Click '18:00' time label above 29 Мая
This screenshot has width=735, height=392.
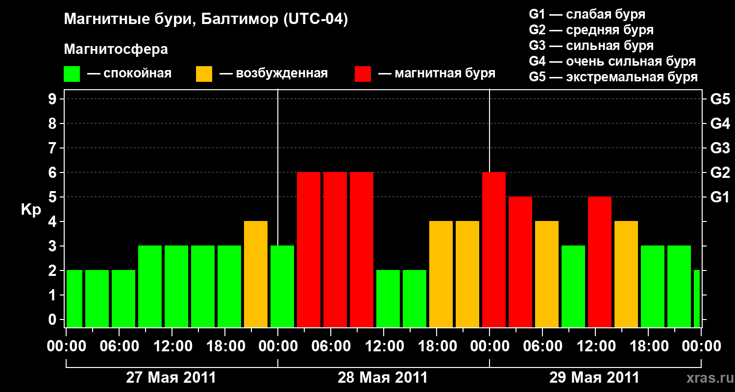click(649, 346)
